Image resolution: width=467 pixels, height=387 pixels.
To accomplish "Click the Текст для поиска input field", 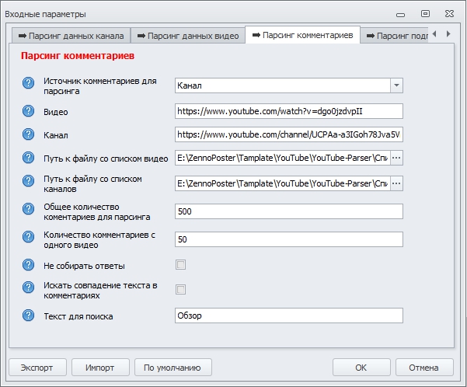I will click(288, 316).
